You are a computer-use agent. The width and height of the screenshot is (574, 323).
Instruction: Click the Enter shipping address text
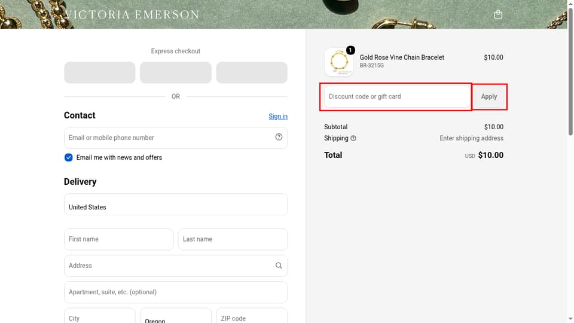point(471,138)
